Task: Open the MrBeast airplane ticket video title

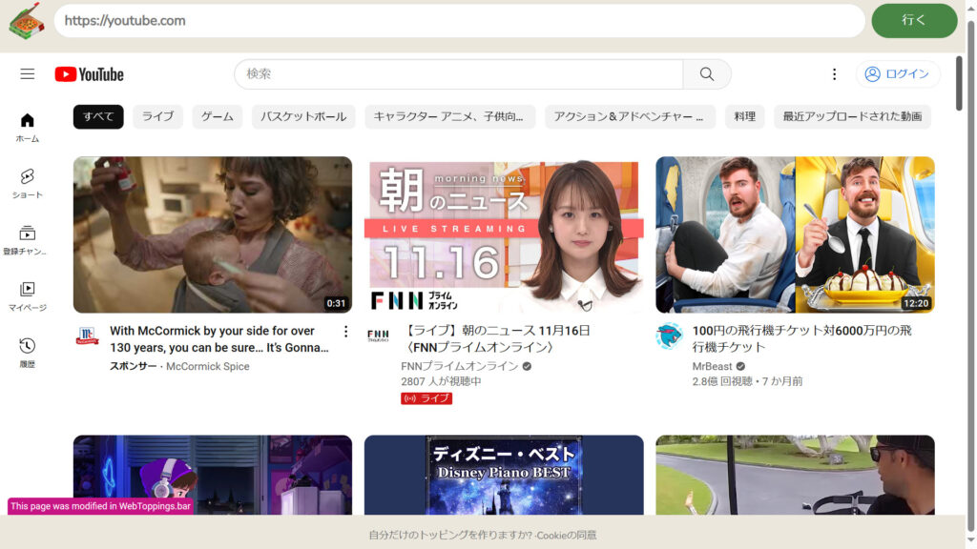Action: [x=801, y=339]
